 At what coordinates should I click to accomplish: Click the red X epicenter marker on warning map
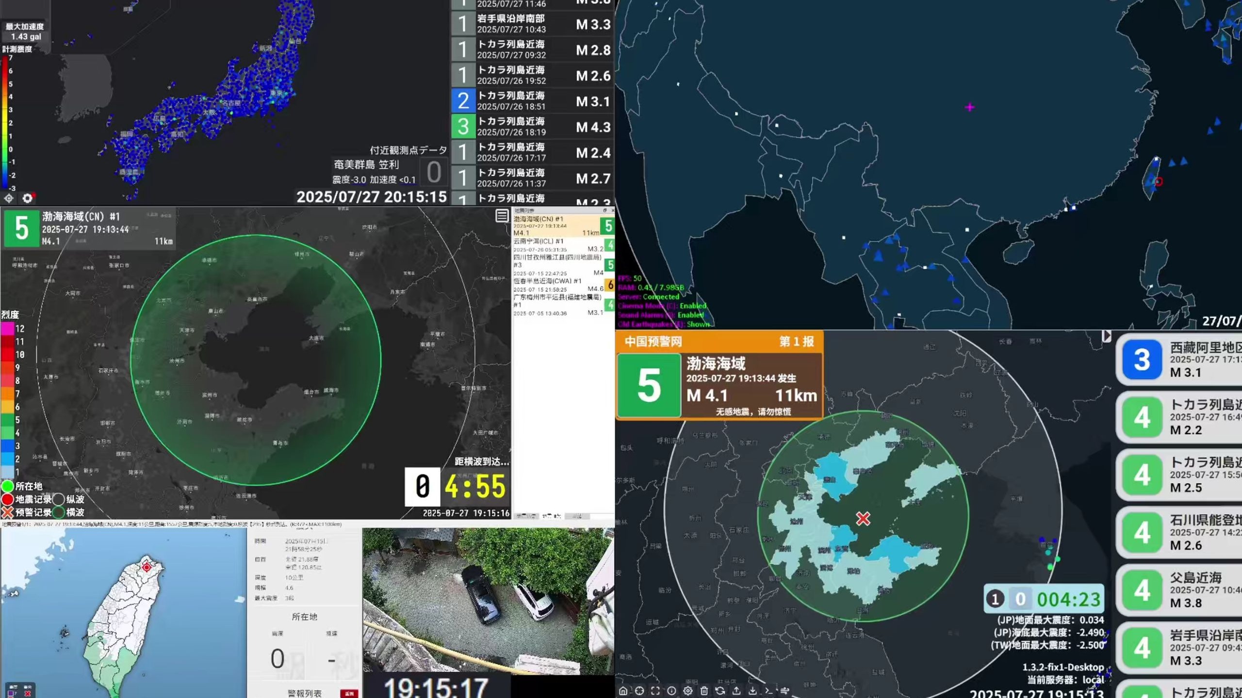863,519
